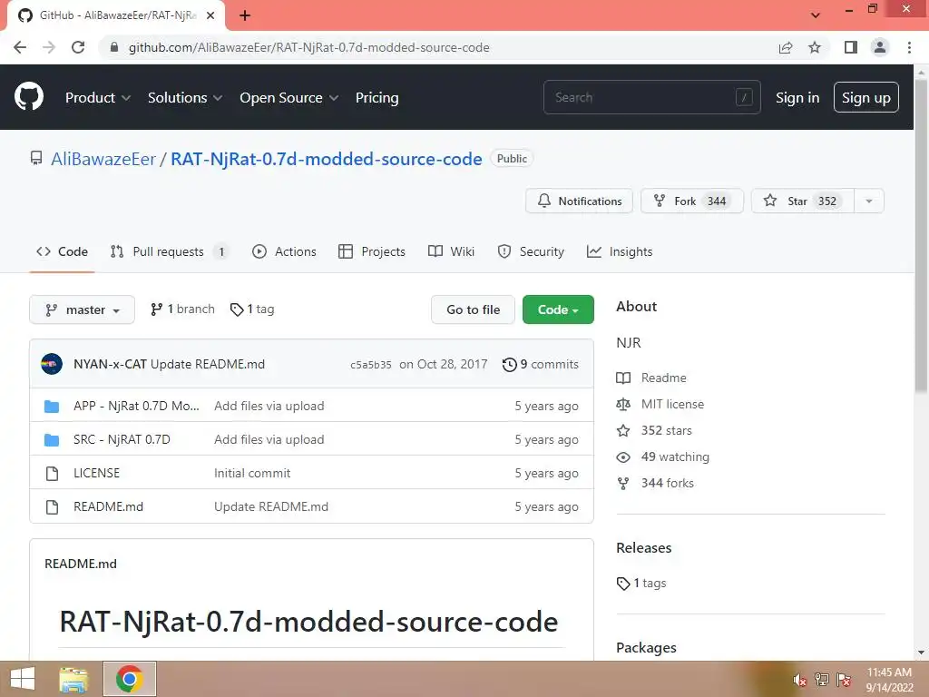Open the AliBawazeEer owner link

[103, 159]
